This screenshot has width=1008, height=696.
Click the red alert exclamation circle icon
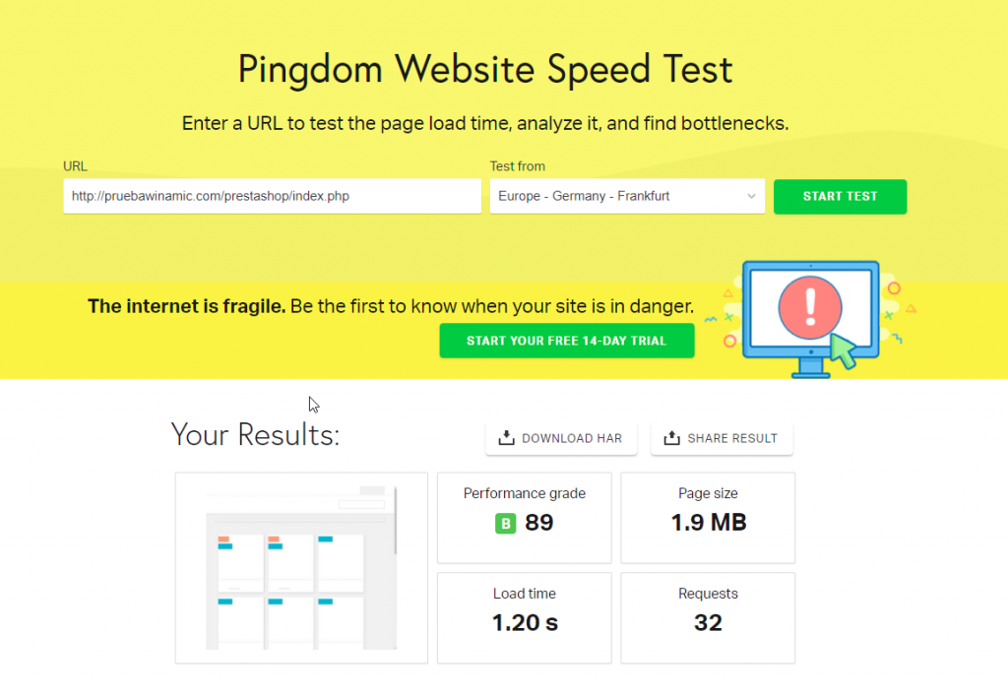(811, 307)
